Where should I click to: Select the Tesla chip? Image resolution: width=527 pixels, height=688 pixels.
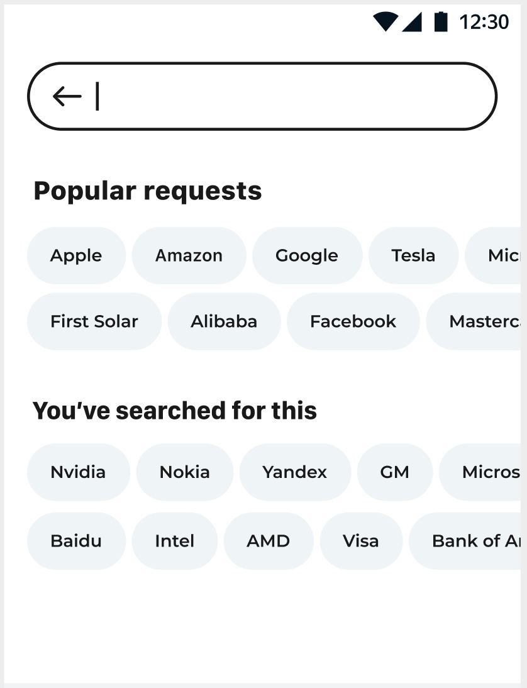[x=413, y=255]
